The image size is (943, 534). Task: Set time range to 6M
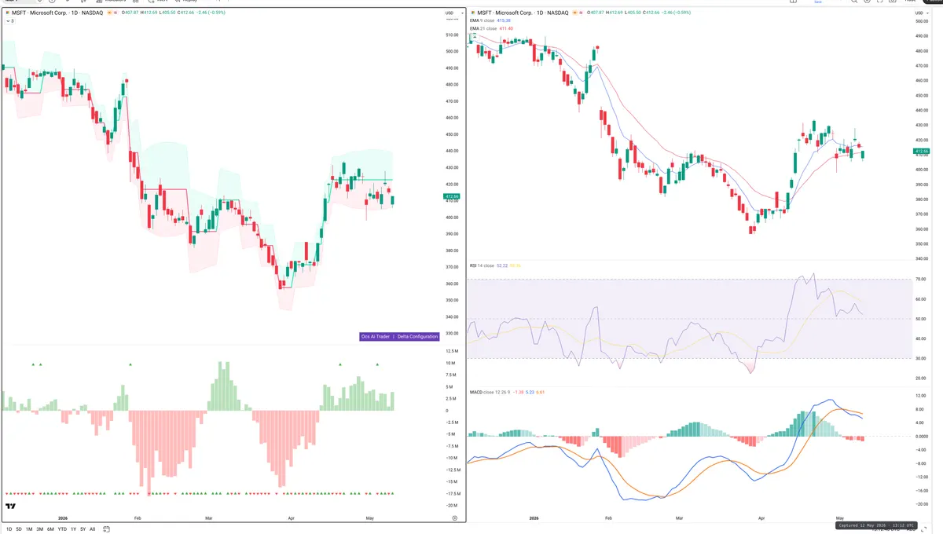point(50,529)
